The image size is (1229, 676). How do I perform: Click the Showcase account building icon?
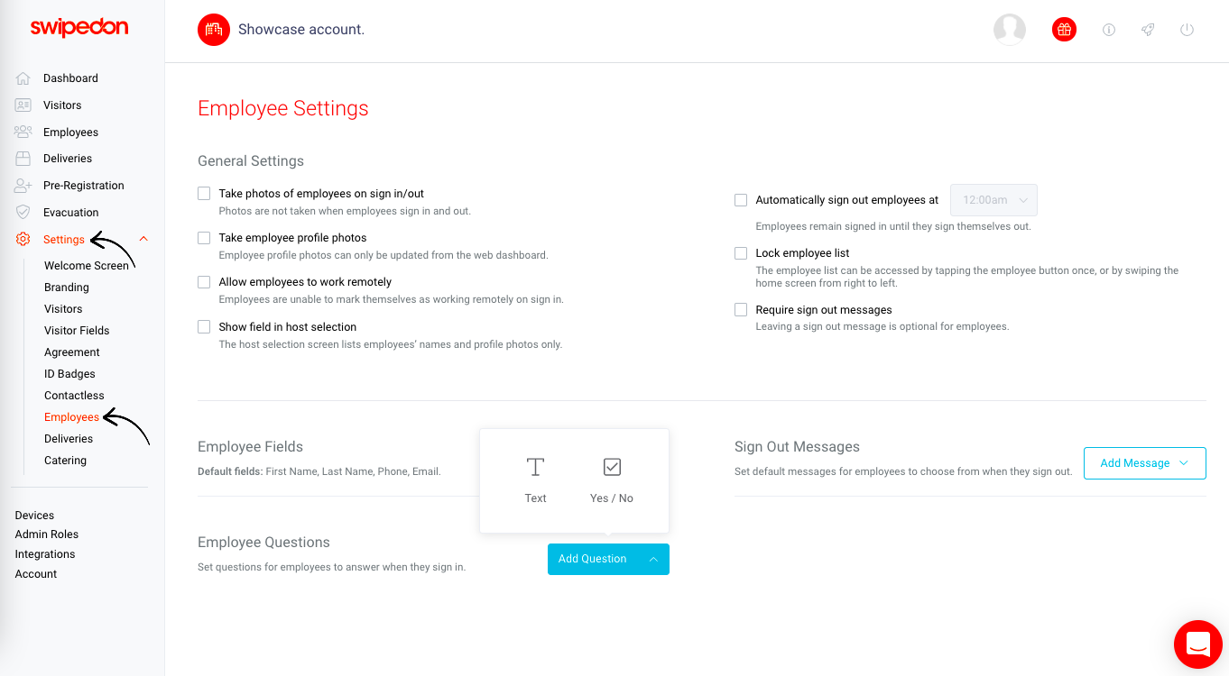[x=214, y=30]
